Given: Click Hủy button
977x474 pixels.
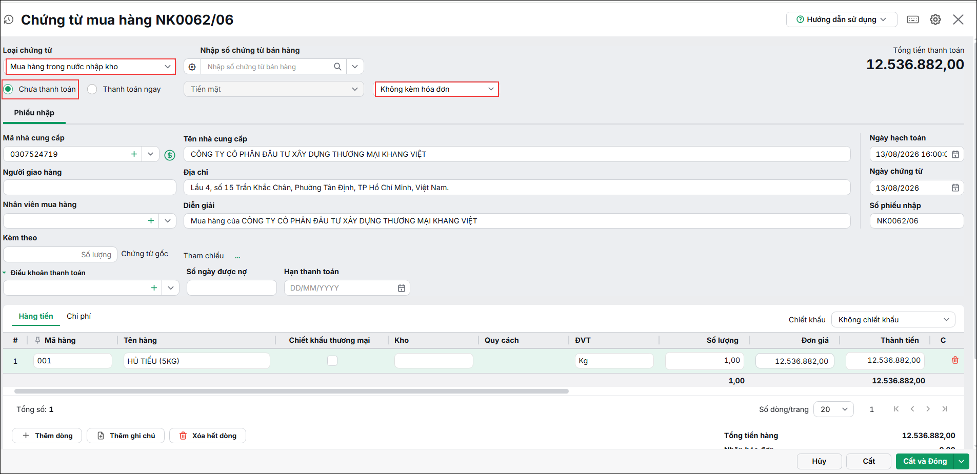Looking at the screenshot, I should 819,461.
